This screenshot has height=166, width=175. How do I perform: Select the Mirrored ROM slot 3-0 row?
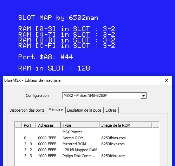point(87,144)
